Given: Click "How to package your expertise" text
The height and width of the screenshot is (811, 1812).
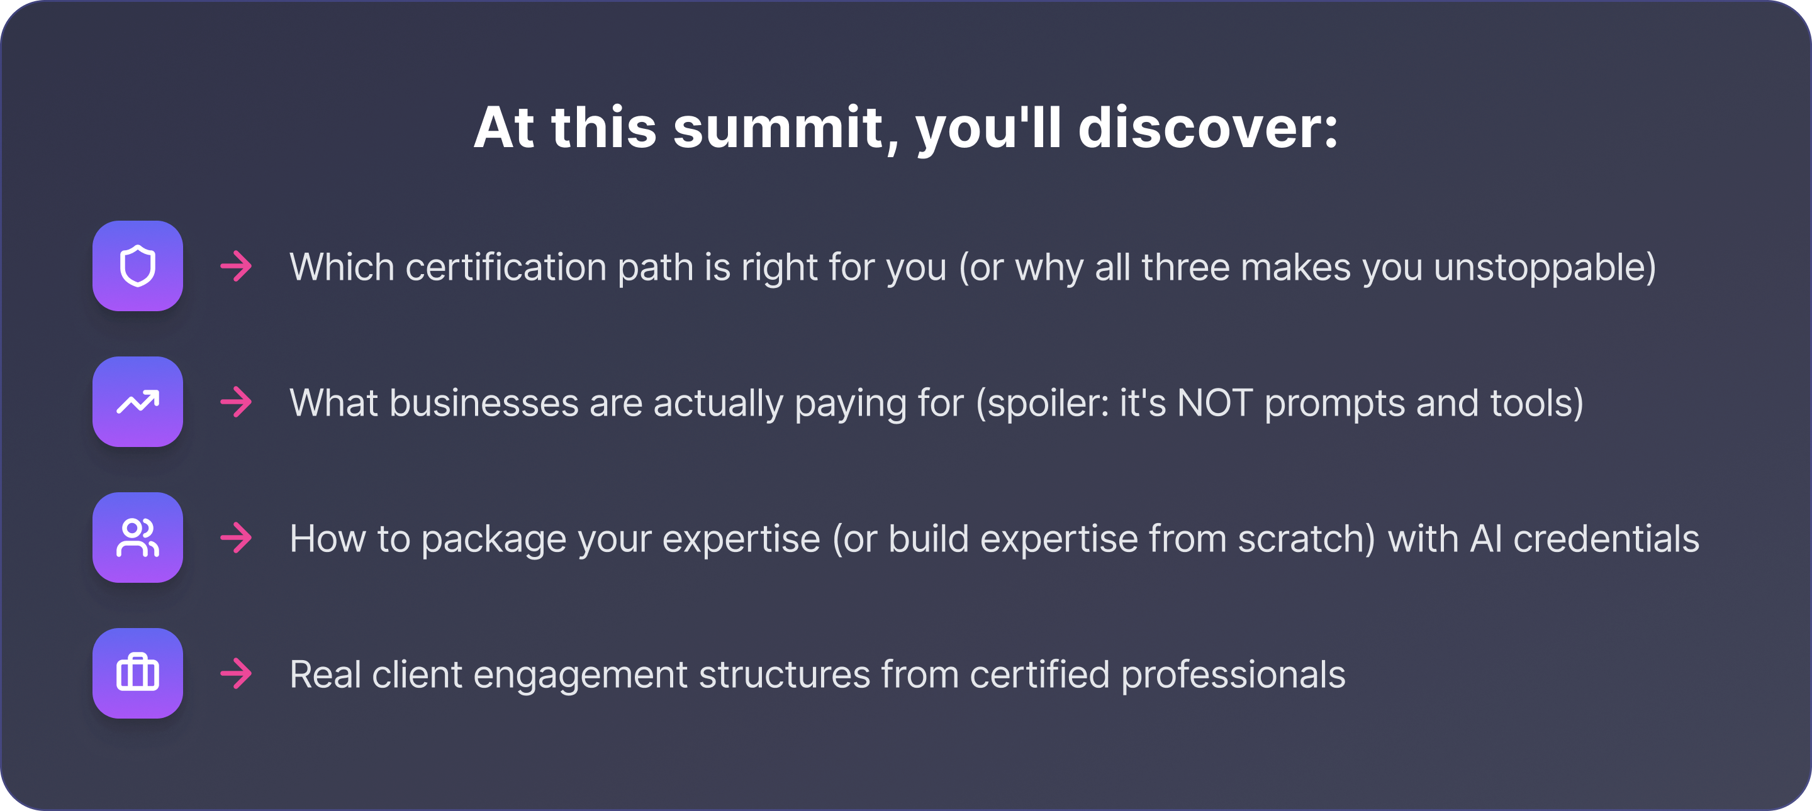Looking at the screenshot, I should (x=554, y=538).
